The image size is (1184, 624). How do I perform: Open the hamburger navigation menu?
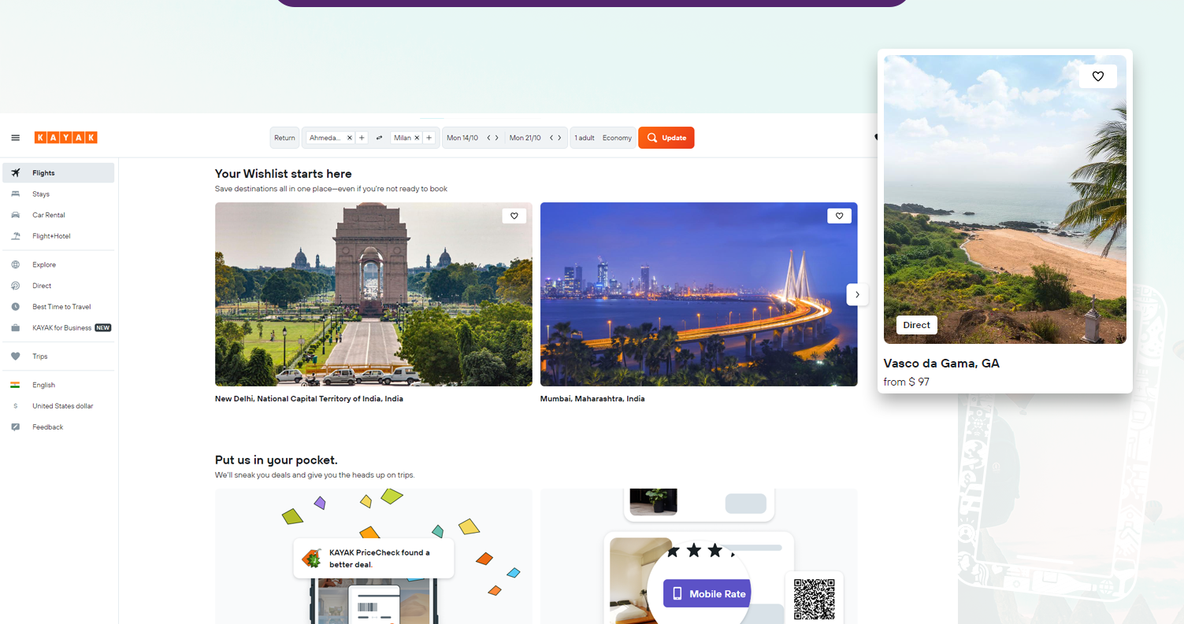15,138
